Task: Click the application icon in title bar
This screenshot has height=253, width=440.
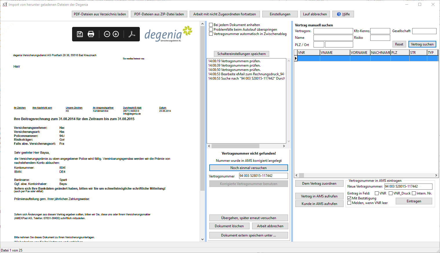Action: coord(5,4)
